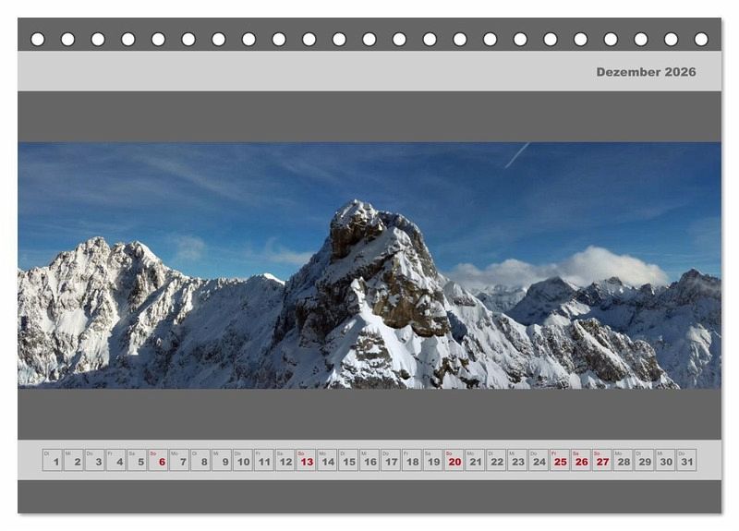Click the first binding hole at left
Image resolution: width=739 pixels, height=531 pixels.
(x=38, y=39)
